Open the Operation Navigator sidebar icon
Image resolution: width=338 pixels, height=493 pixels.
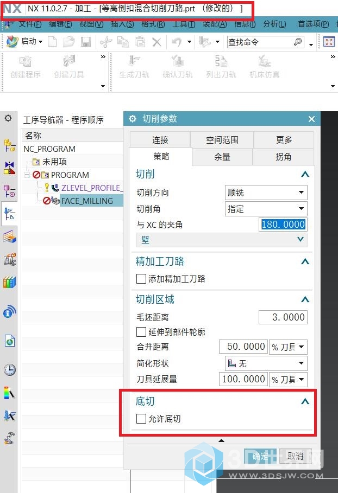point(9,214)
